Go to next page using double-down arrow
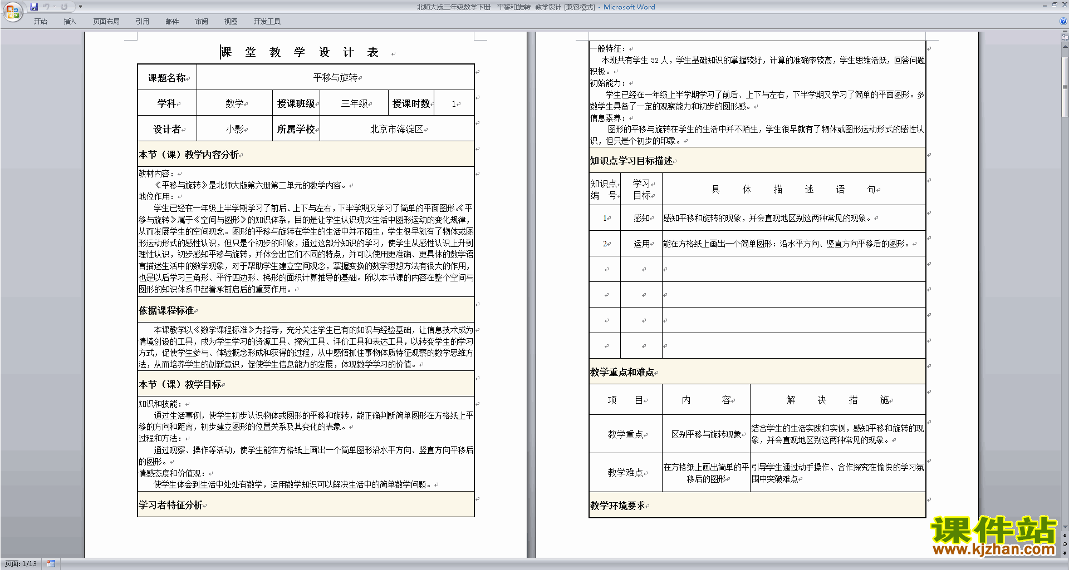The image size is (1069, 570). [x=1065, y=553]
